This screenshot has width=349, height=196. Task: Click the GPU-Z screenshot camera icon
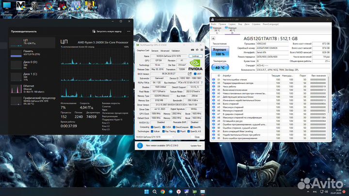coord(192,50)
